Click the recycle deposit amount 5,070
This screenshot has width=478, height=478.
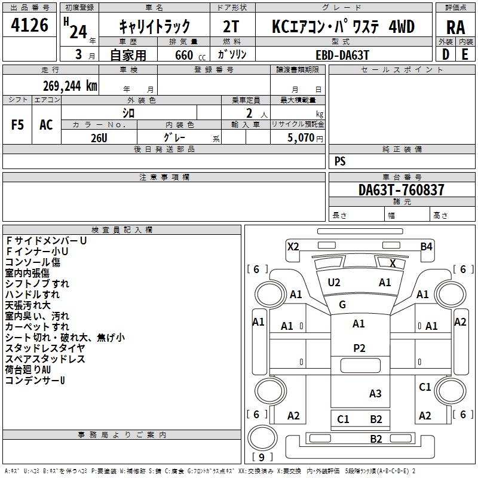point(304,138)
